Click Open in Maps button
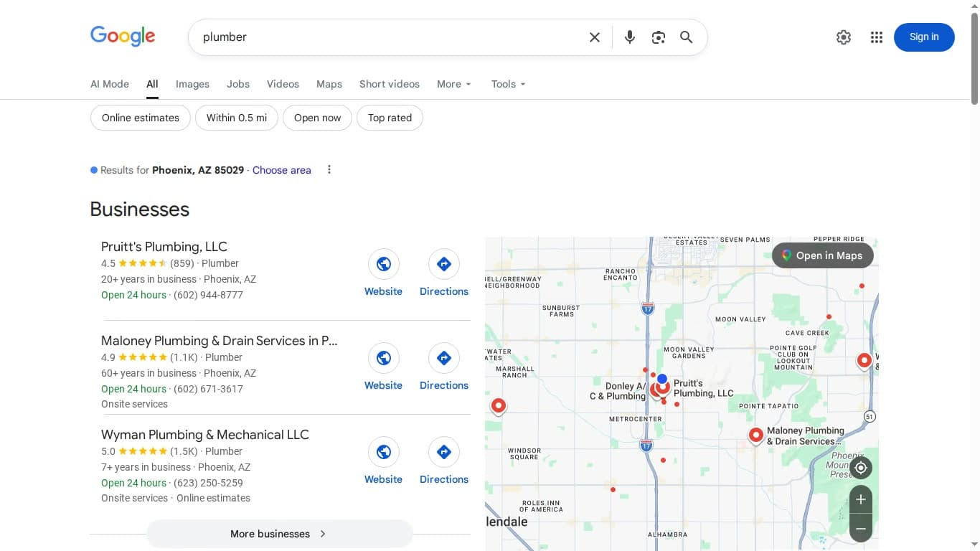 click(x=823, y=255)
